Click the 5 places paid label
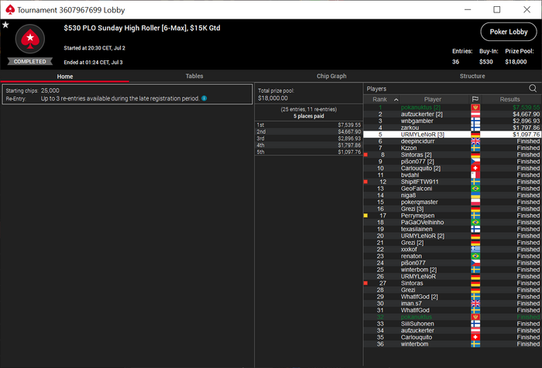This screenshot has height=368, width=542. pyautogui.click(x=309, y=116)
